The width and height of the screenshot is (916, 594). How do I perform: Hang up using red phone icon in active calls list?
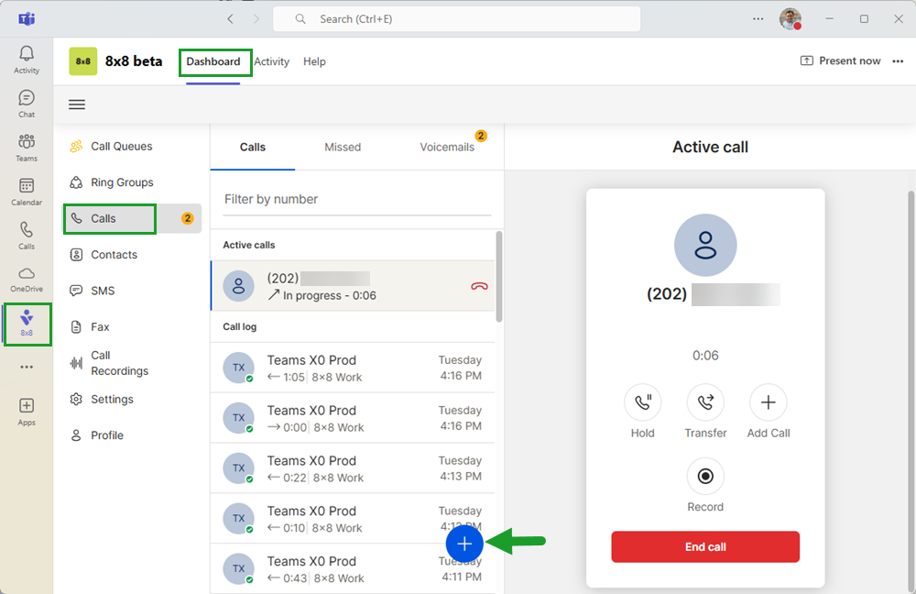(x=480, y=286)
